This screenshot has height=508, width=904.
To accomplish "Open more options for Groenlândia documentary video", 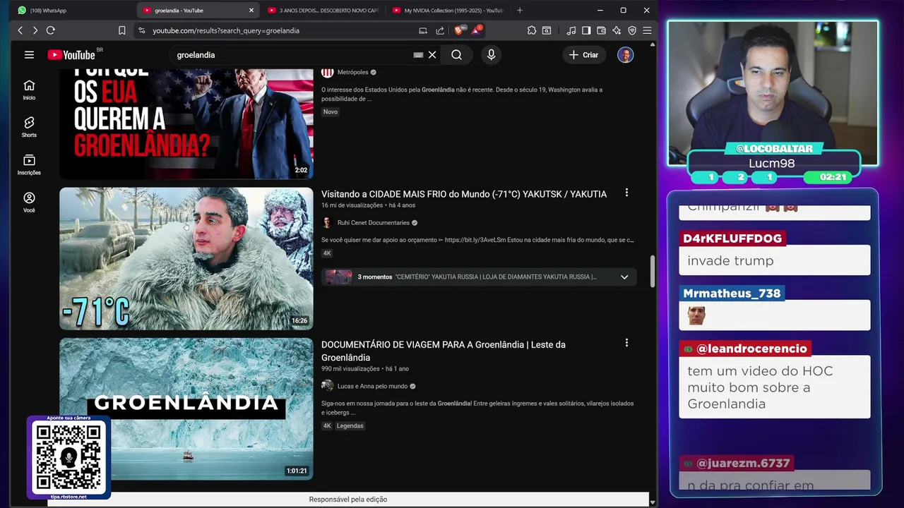I will click(x=626, y=343).
